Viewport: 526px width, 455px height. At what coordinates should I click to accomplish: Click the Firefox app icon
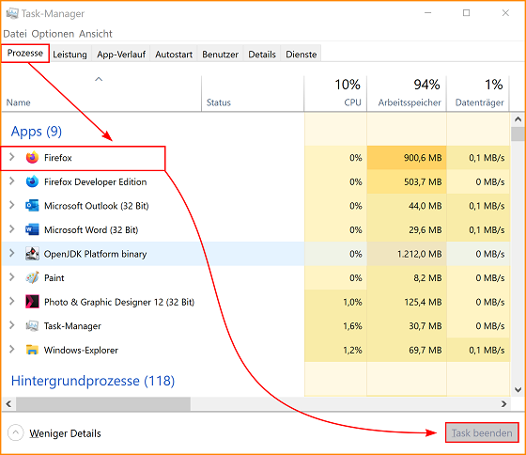pos(32,158)
